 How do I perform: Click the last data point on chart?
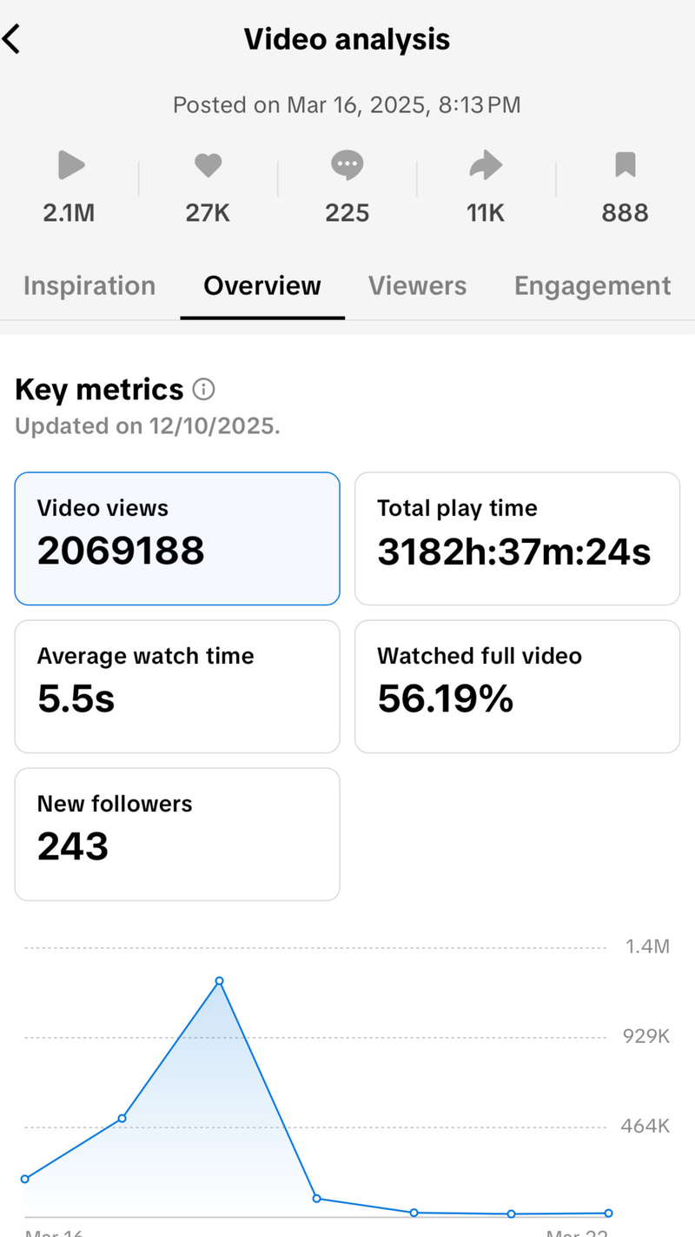click(x=608, y=1213)
